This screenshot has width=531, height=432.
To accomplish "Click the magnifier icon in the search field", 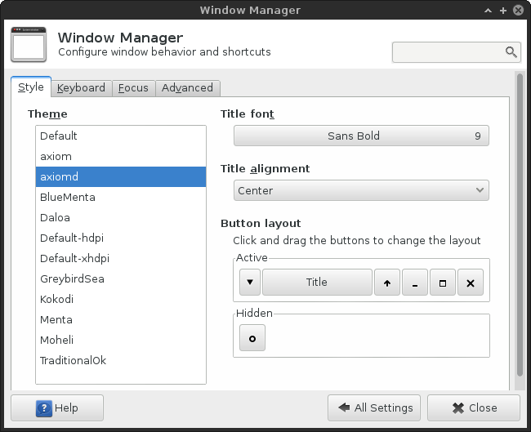I will pyautogui.click(x=511, y=52).
